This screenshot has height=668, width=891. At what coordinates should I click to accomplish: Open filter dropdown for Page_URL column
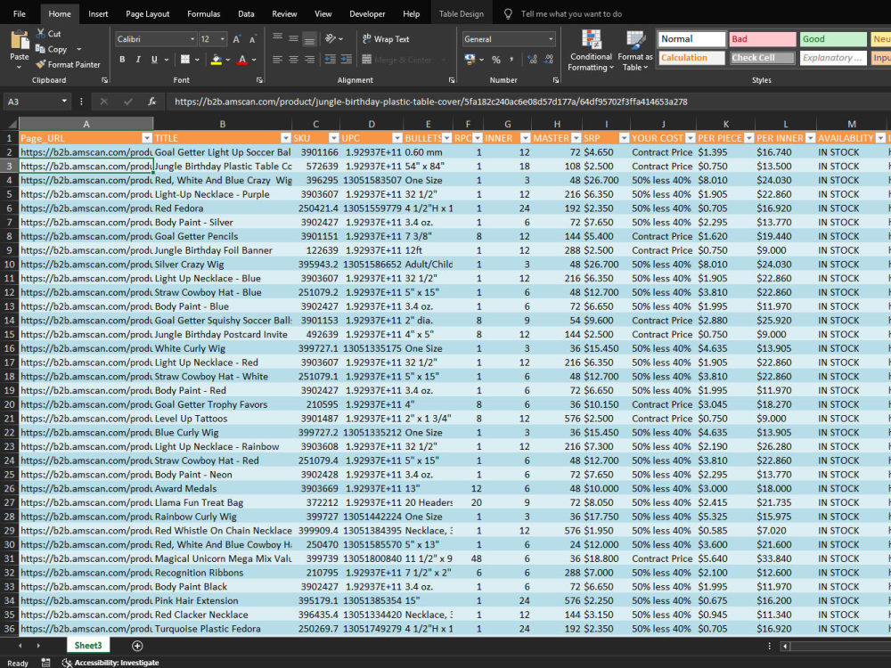click(147, 138)
